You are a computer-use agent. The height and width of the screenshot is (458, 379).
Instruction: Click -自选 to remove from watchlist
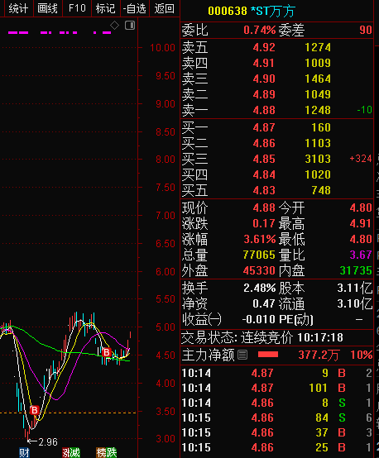[x=135, y=8]
